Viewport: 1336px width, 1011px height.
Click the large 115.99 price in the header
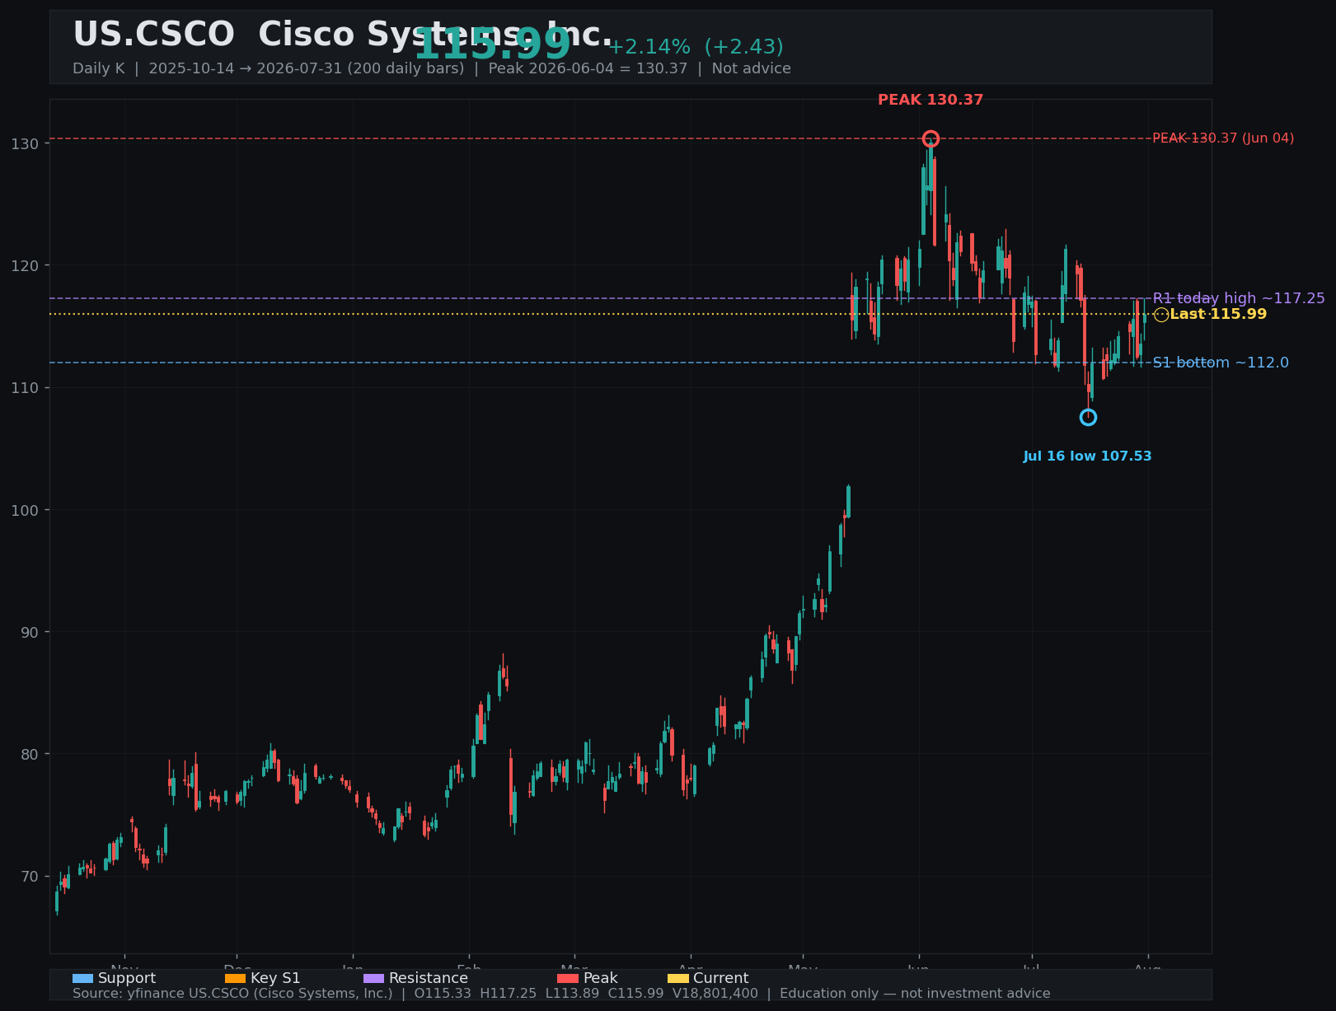(492, 44)
